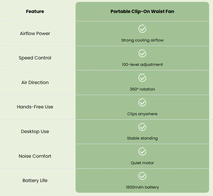Image resolution: width=213 pixels, height=196 pixels.
Task: Click the Strong cooling airflow text
Action: point(142,40)
